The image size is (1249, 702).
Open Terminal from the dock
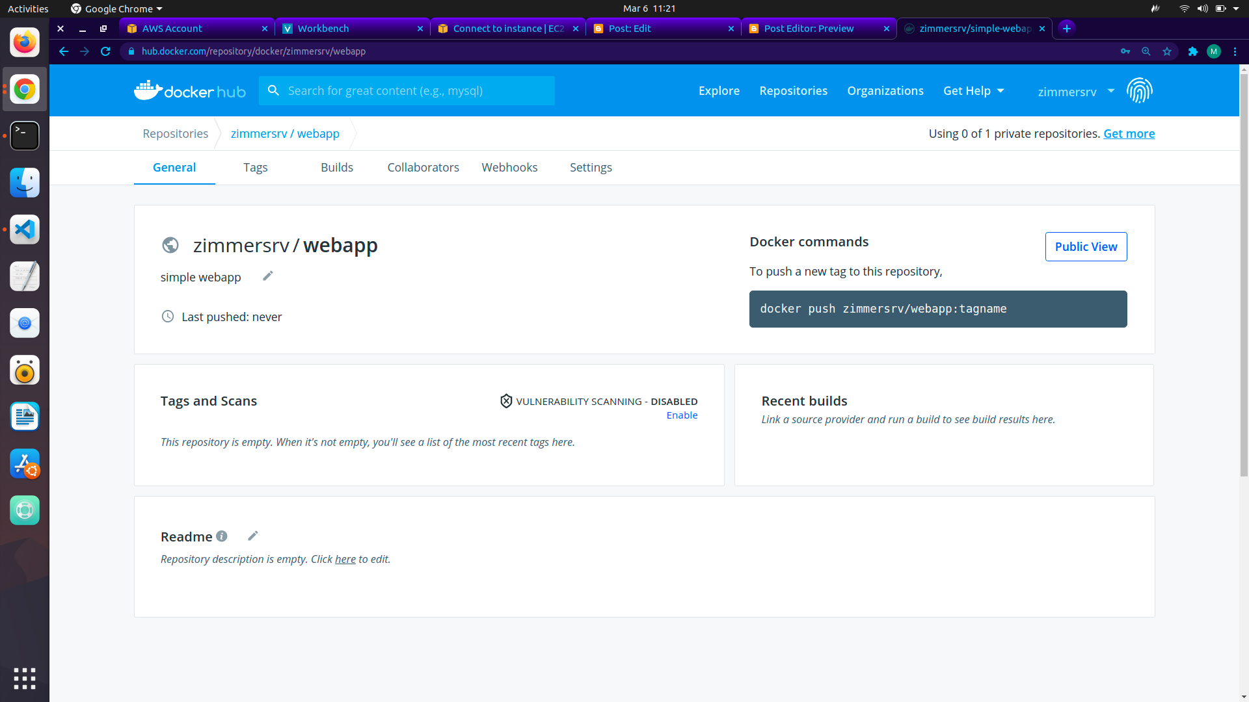(x=25, y=136)
